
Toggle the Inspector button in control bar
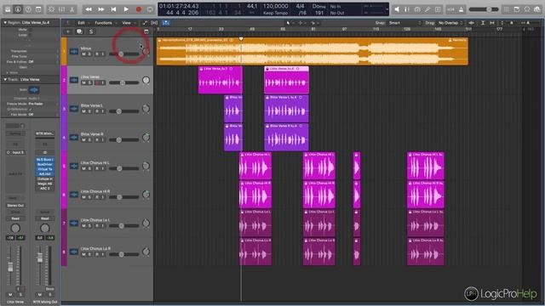tap(18, 9)
